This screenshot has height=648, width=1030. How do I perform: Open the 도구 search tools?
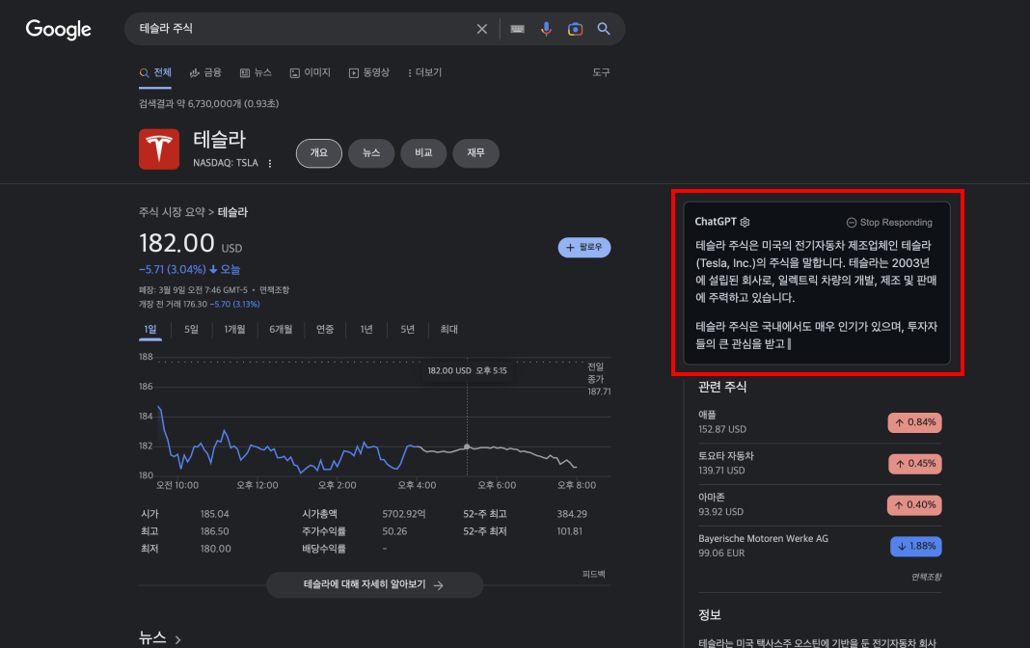[601, 73]
